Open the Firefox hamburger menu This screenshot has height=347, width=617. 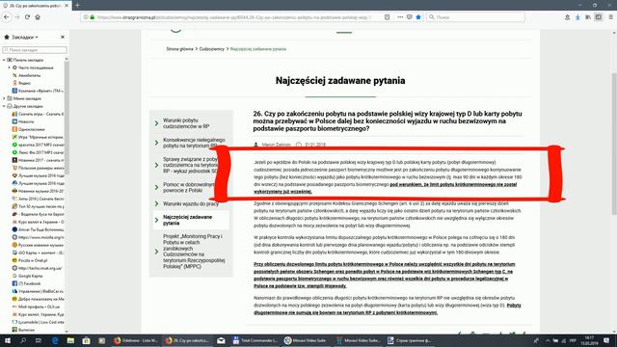tap(610, 17)
